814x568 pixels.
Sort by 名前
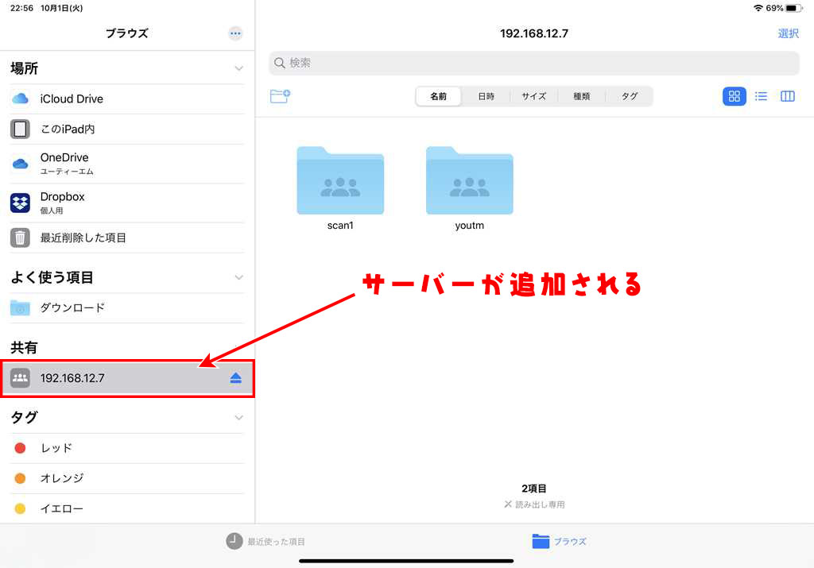point(438,96)
